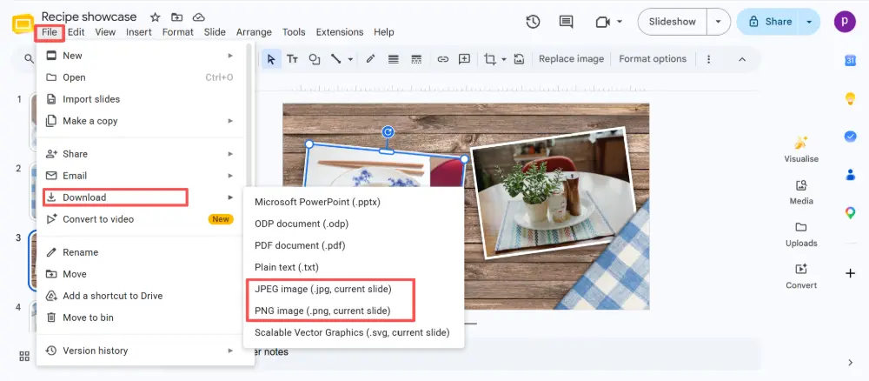Viewport: 869px width, 381px height.
Task: Open the Edit menu
Action: 76,32
